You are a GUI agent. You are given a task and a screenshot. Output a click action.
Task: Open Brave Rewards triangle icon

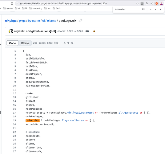point(161,4)
